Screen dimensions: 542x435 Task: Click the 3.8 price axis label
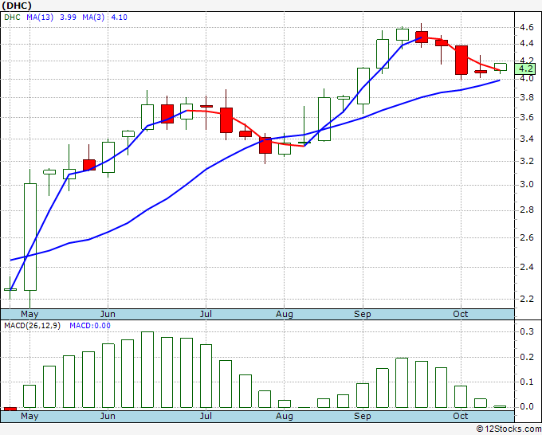526,97
